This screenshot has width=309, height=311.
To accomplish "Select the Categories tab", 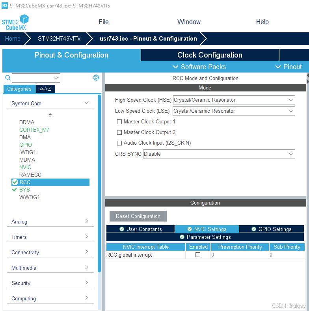I will [19, 89].
